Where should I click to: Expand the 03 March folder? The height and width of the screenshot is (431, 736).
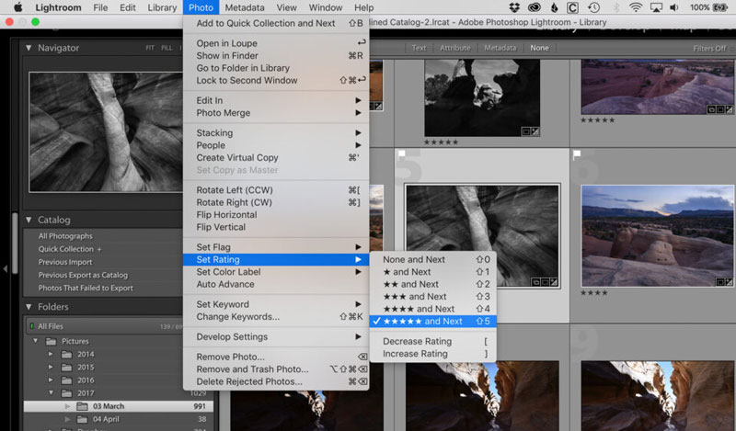pos(66,406)
